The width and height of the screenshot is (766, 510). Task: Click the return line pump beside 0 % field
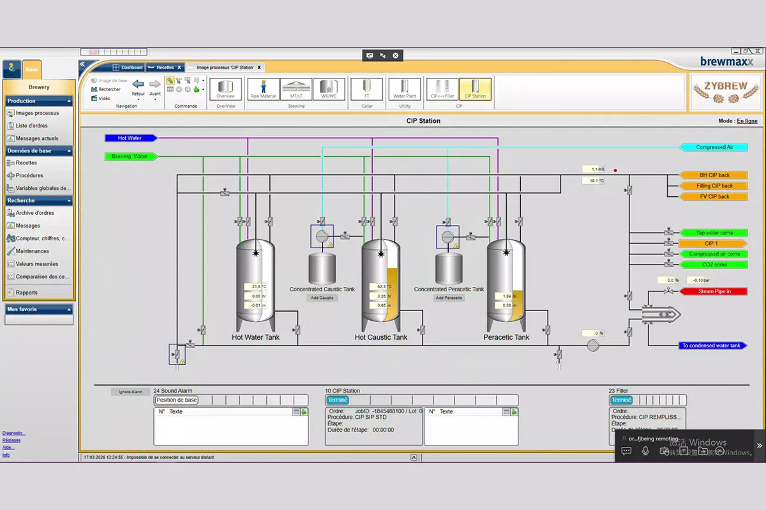593,345
